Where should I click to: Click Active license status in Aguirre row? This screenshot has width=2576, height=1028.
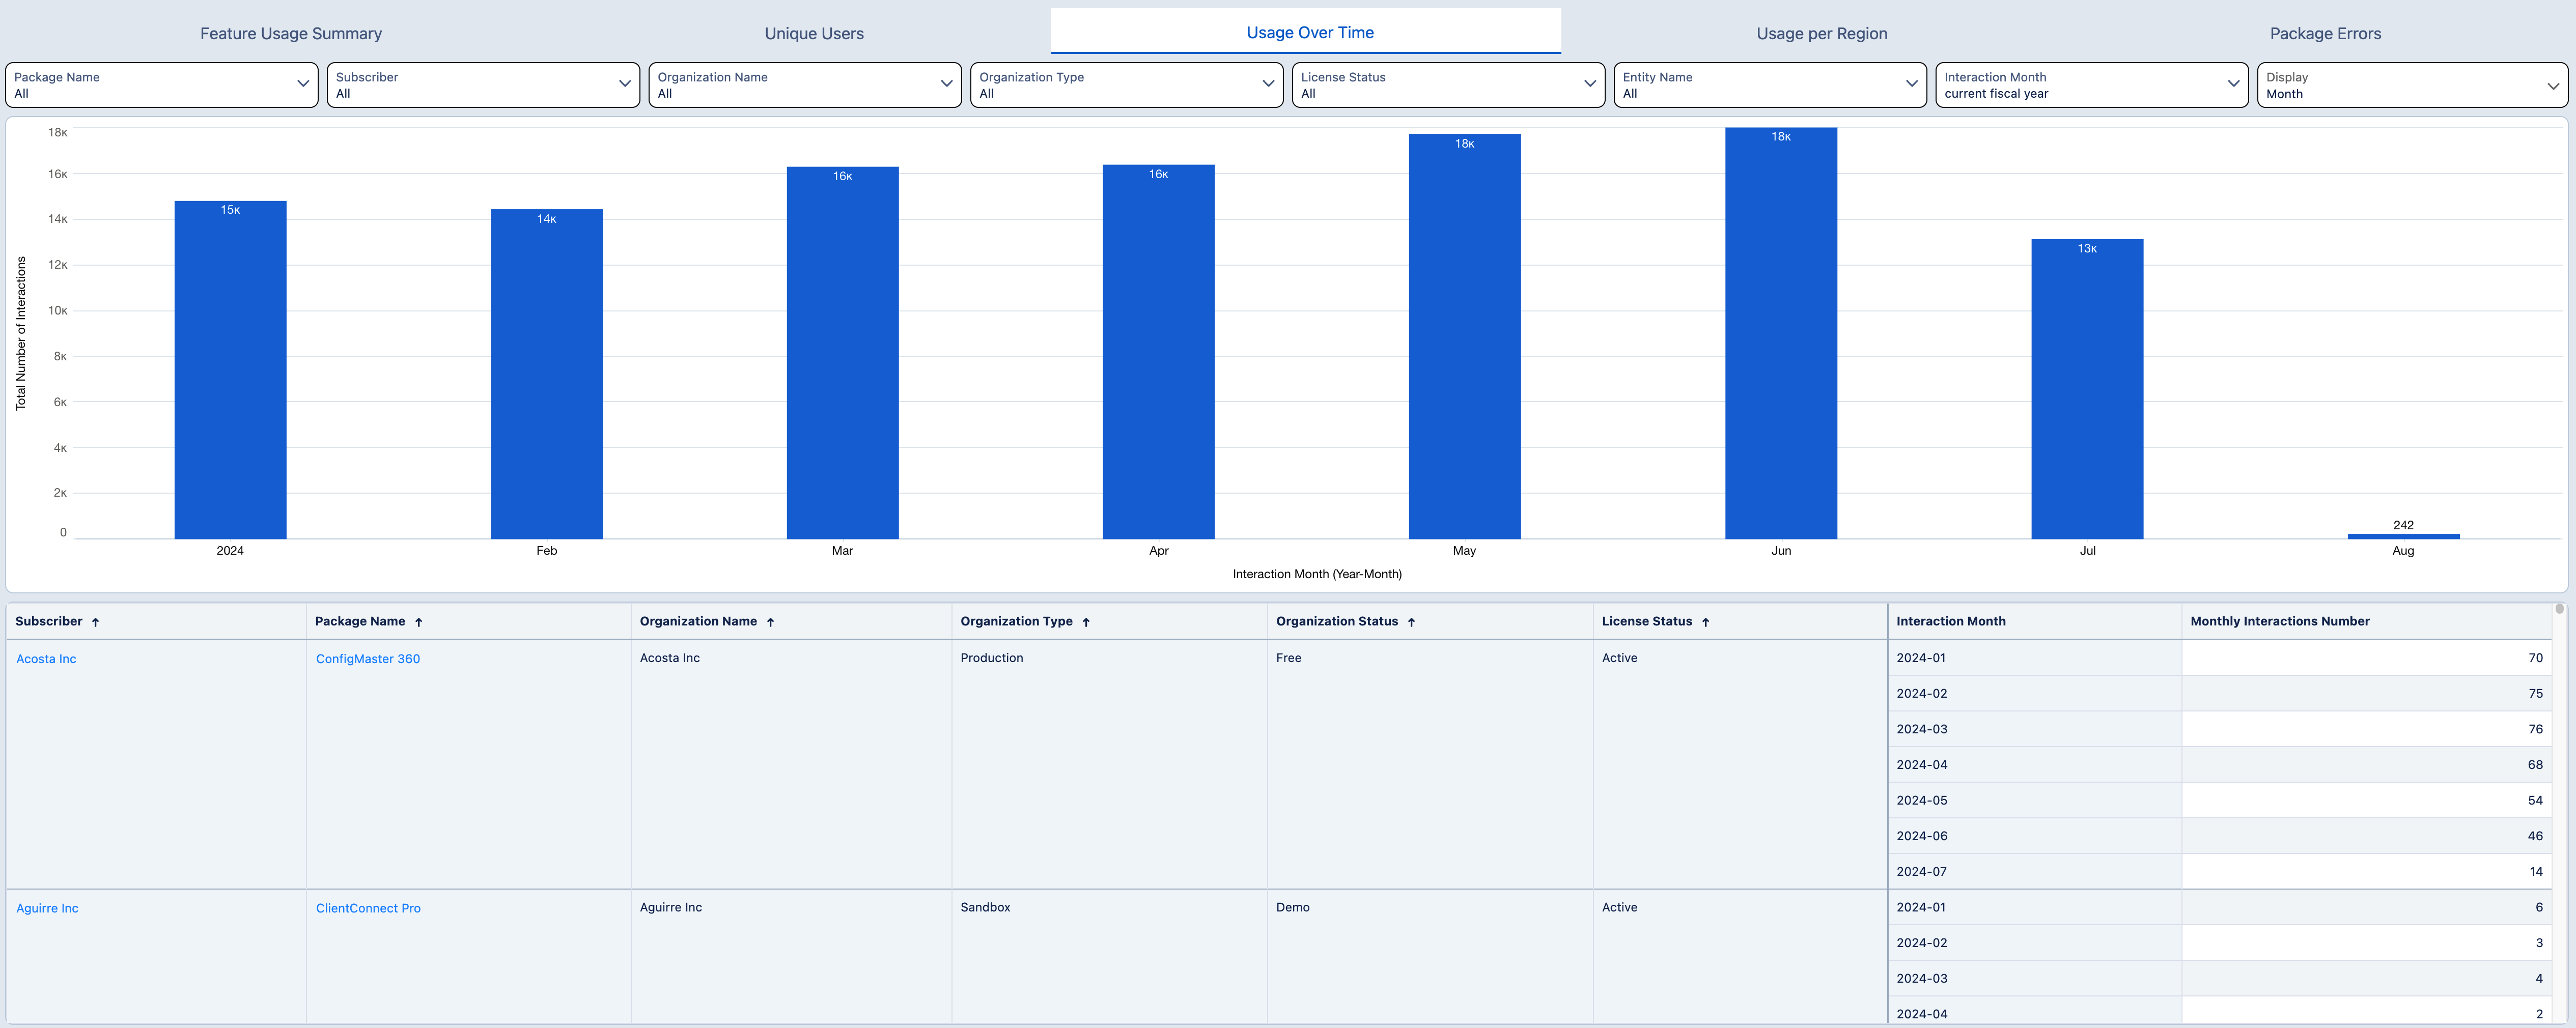pos(1740,956)
